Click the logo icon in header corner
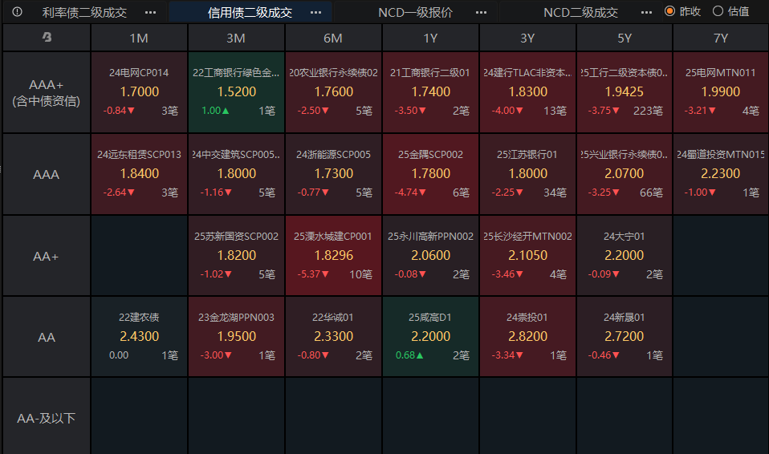The height and width of the screenshot is (454, 769). 47,37
